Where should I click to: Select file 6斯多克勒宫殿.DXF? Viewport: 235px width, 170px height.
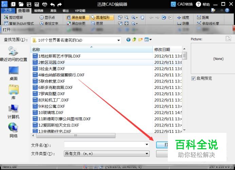(x=55, y=88)
